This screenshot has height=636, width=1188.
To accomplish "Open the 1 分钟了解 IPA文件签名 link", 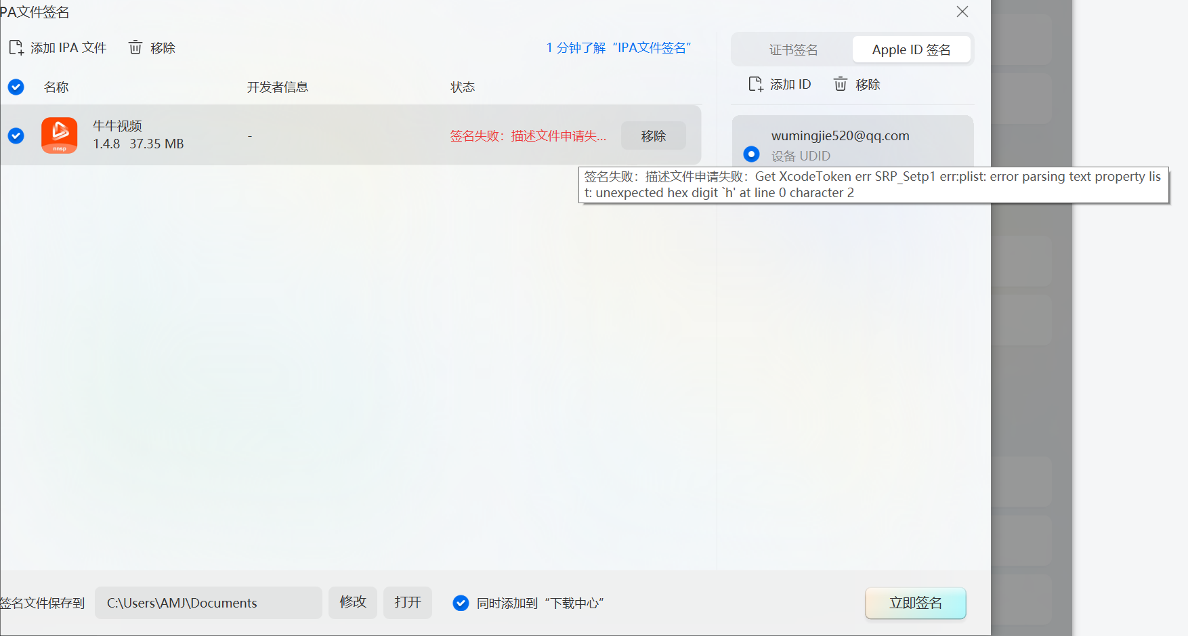I will 619,48.
